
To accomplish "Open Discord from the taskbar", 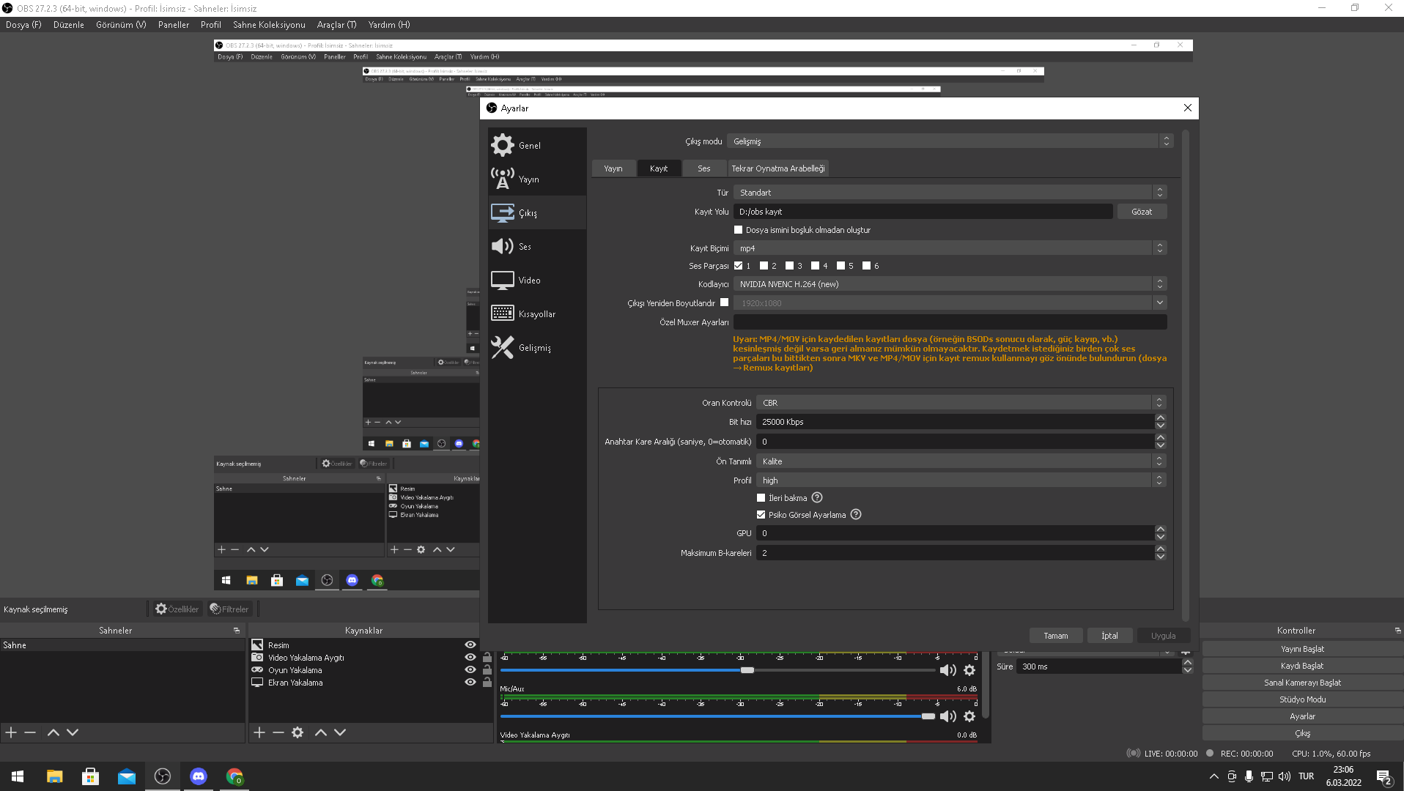I will coord(199,776).
